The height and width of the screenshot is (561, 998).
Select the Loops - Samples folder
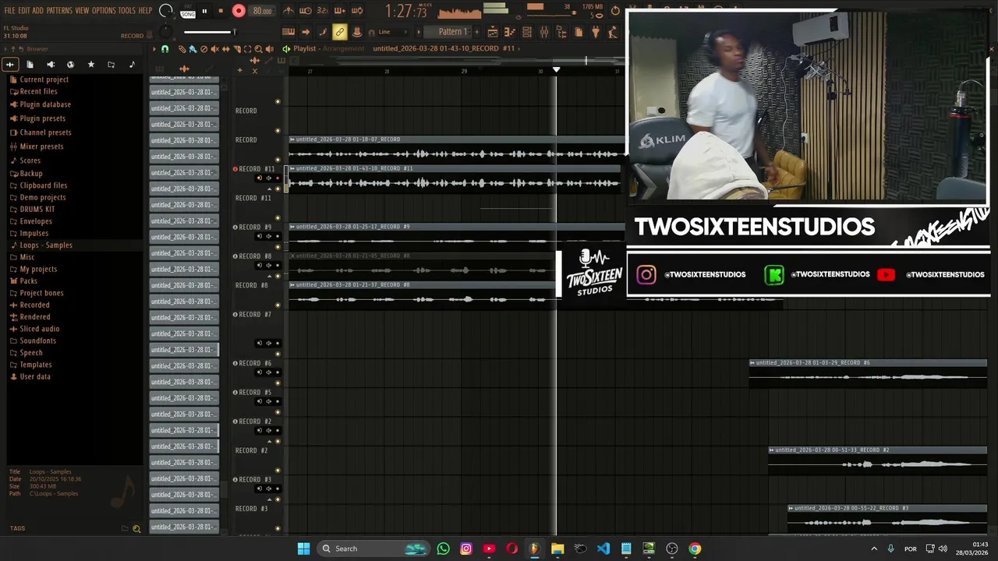45,245
